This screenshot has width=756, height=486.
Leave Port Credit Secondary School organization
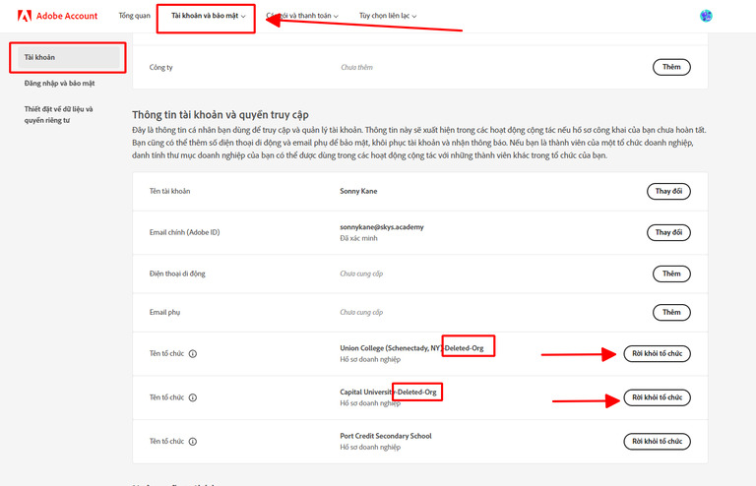(x=658, y=441)
